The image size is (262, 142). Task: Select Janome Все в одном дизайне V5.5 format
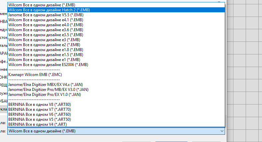click(116, 15)
